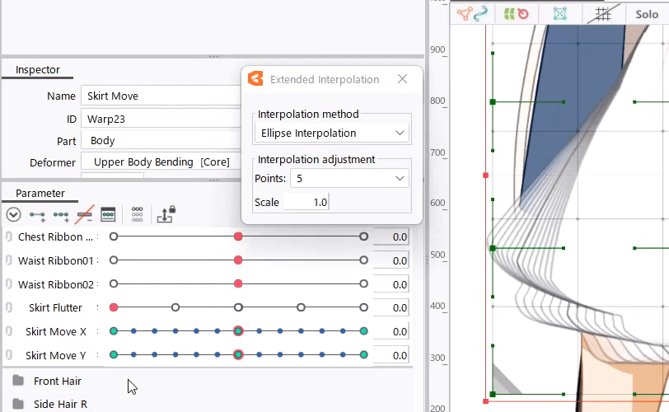Click the green warp control point near 500 ruler

pos(493,248)
